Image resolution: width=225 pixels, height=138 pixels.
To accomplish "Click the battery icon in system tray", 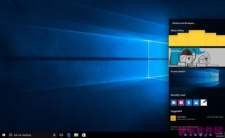I will [x=185, y=135].
